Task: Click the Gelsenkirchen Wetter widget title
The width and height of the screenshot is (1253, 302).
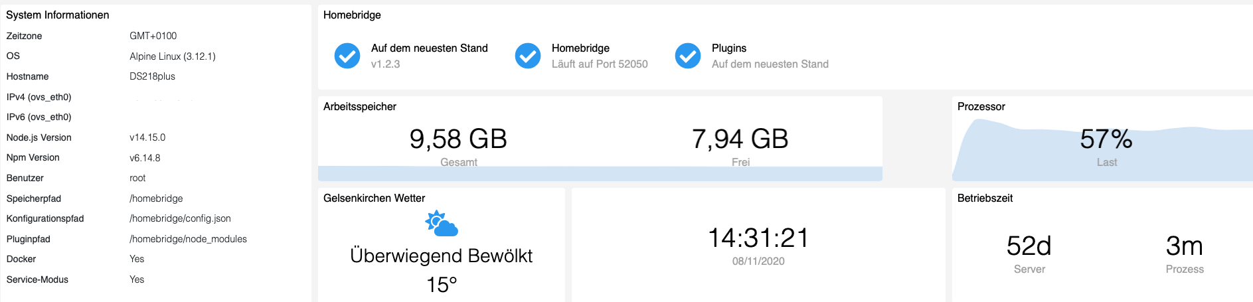Action: click(374, 198)
